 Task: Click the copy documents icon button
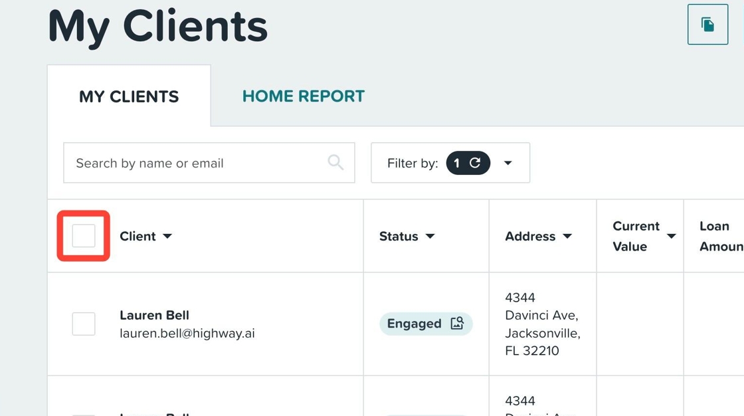707,24
